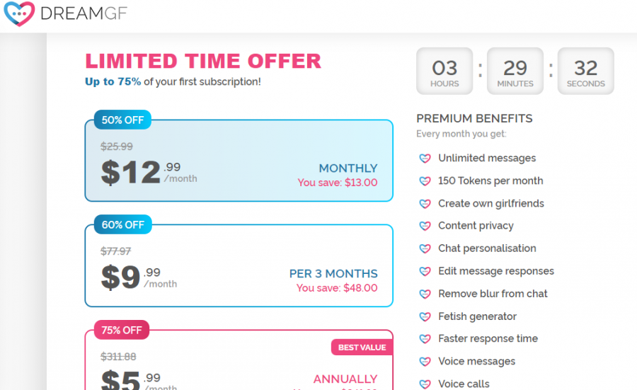The height and width of the screenshot is (390, 637).
Task: Click heart icon beside Chat personalisation
Action: point(425,248)
